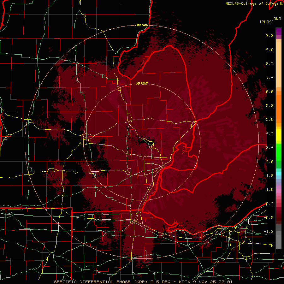
Task: Select the 4.2 scale value
Action: 270,134
